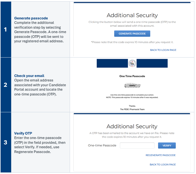Screen dimensions: 196x174
Task: Select the step number 3 block
Action: [x=6, y=142]
